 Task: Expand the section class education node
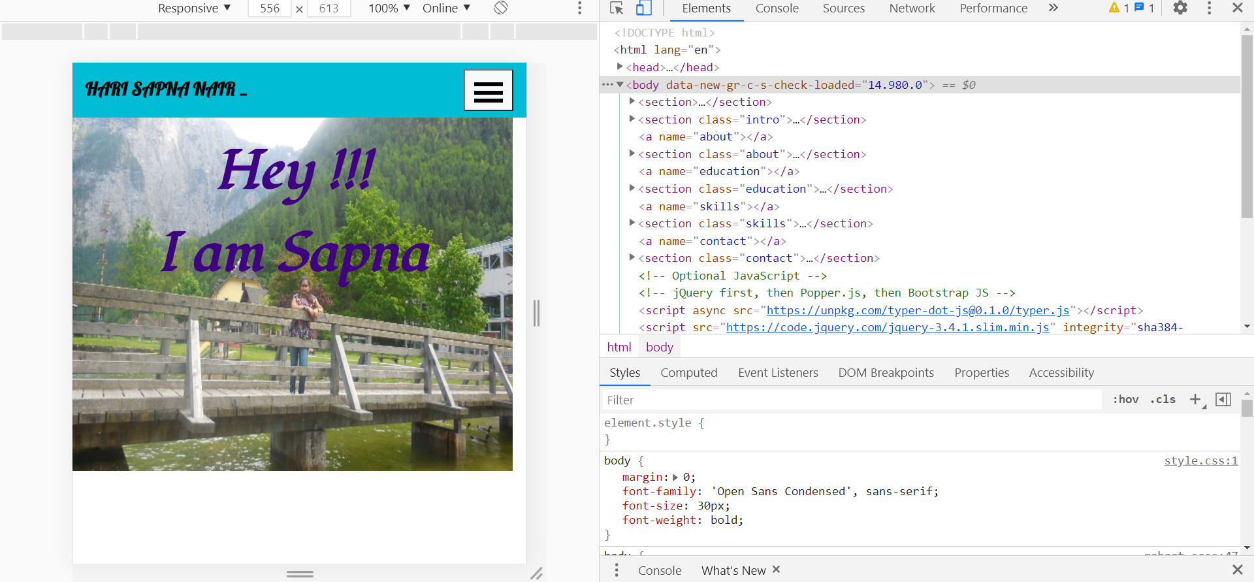(632, 188)
